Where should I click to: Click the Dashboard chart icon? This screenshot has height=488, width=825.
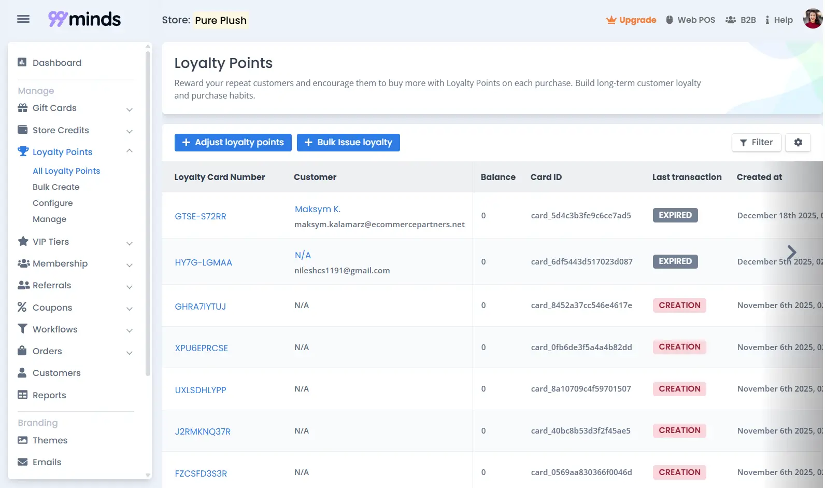click(22, 62)
